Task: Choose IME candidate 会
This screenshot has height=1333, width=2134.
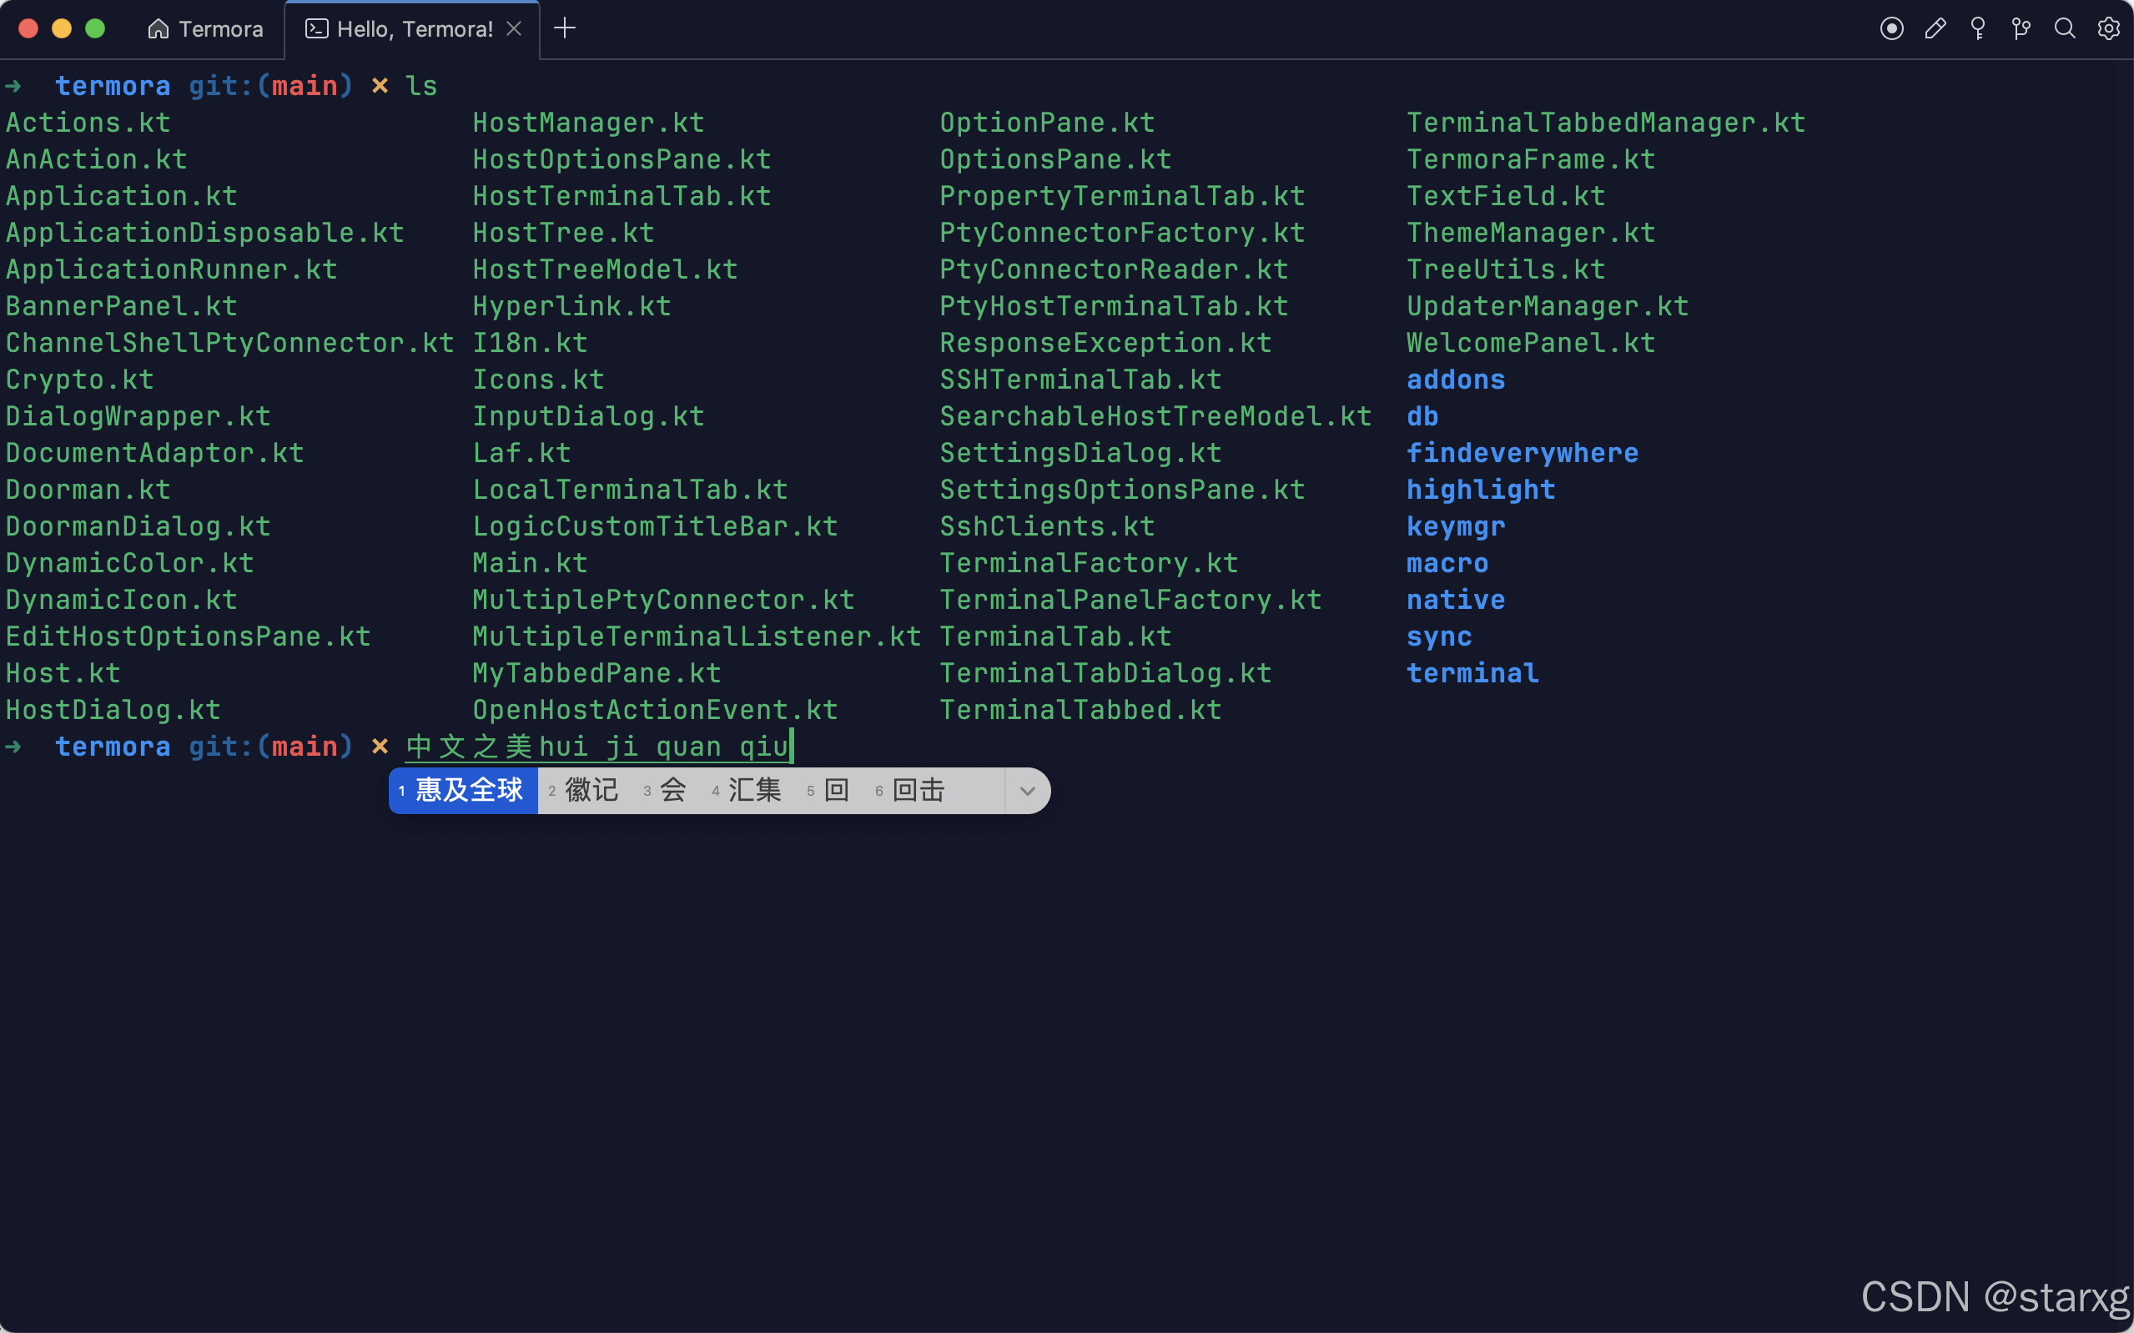Action: pyautogui.click(x=666, y=791)
